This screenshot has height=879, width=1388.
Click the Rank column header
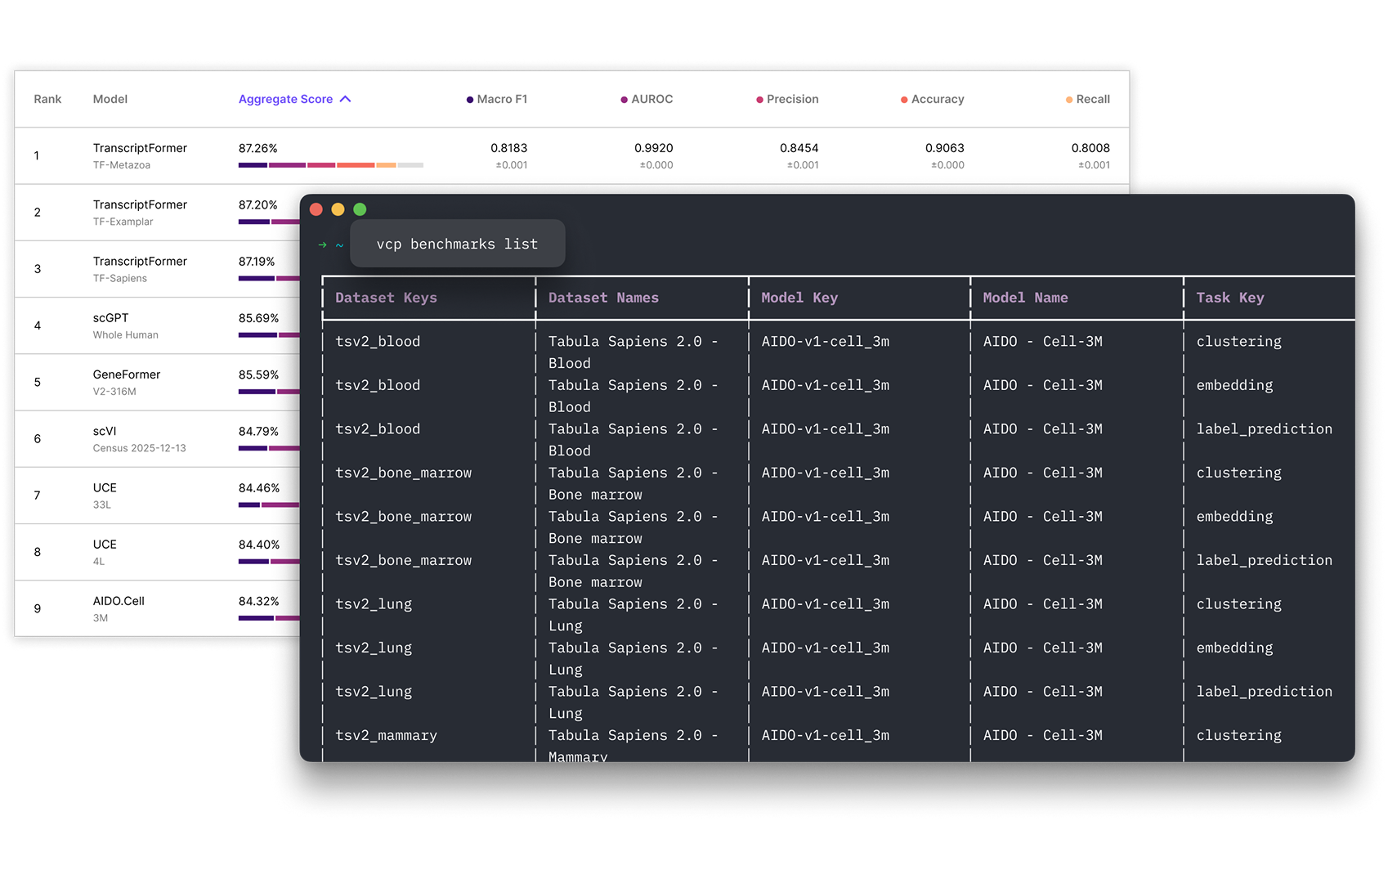point(47,99)
